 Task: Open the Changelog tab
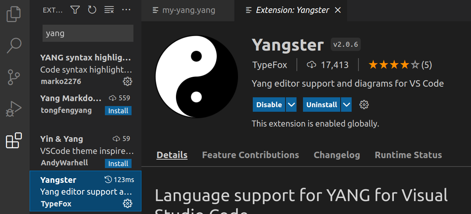click(x=337, y=155)
